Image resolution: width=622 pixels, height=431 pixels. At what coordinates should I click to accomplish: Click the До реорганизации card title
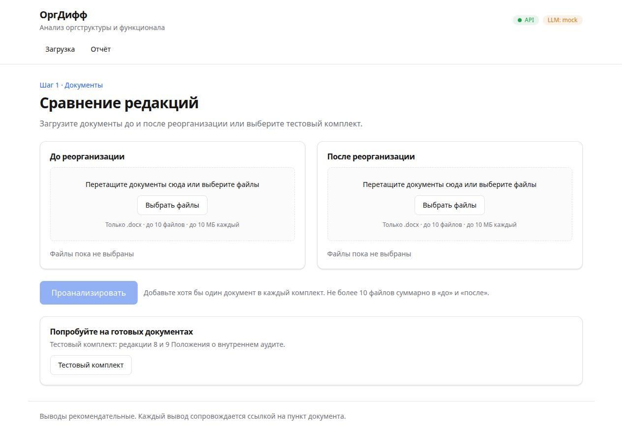87,156
